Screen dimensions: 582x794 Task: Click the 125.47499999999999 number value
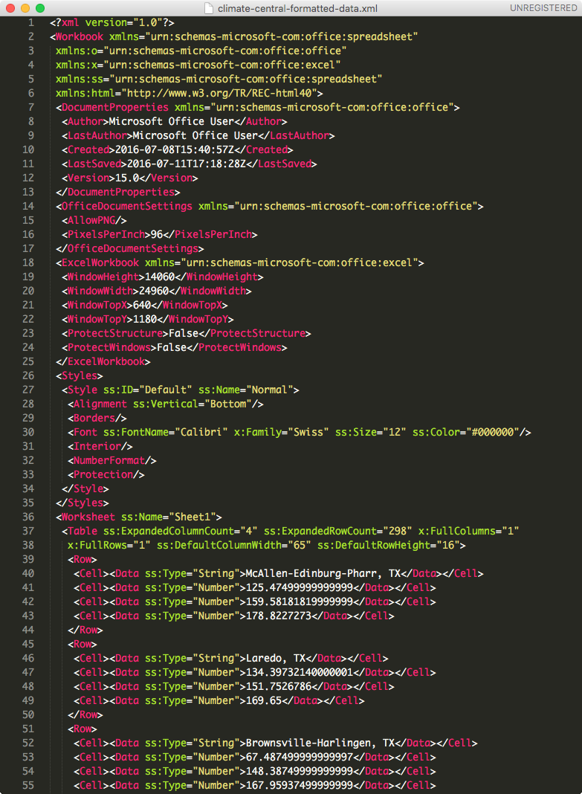[299, 588]
